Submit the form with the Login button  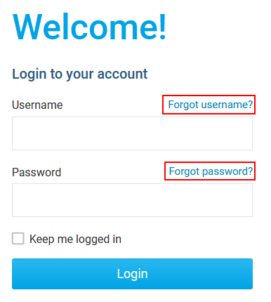132,274
